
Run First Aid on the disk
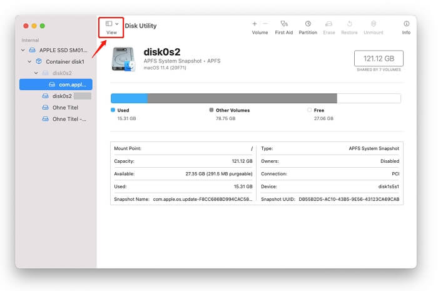click(284, 28)
